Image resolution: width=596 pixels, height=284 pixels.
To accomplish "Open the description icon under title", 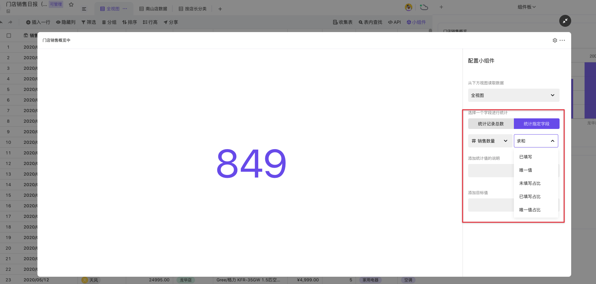I will coord(8,11).
